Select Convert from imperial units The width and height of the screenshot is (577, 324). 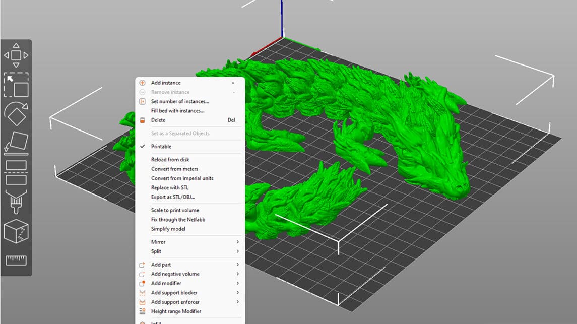pos(190,178)
